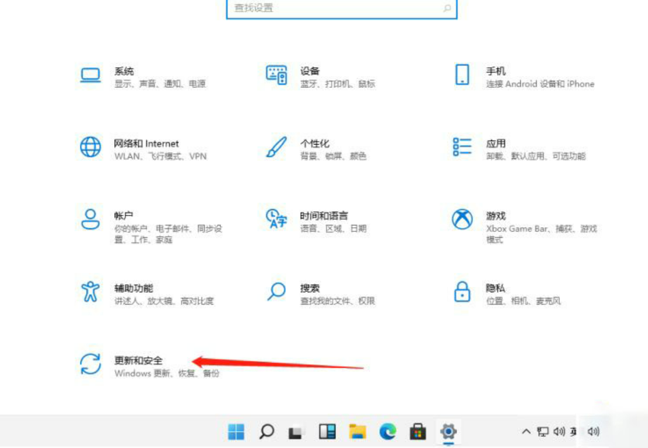The image size is (648, 448).
Task: Open the 应用 (Apps) list icon
Action: coord(462,147)
